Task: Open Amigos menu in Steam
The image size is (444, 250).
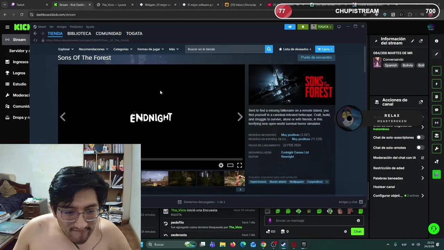Action: click(x=61, y=27)
